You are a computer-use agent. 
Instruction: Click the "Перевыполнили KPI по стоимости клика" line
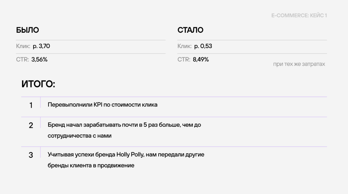102,105
